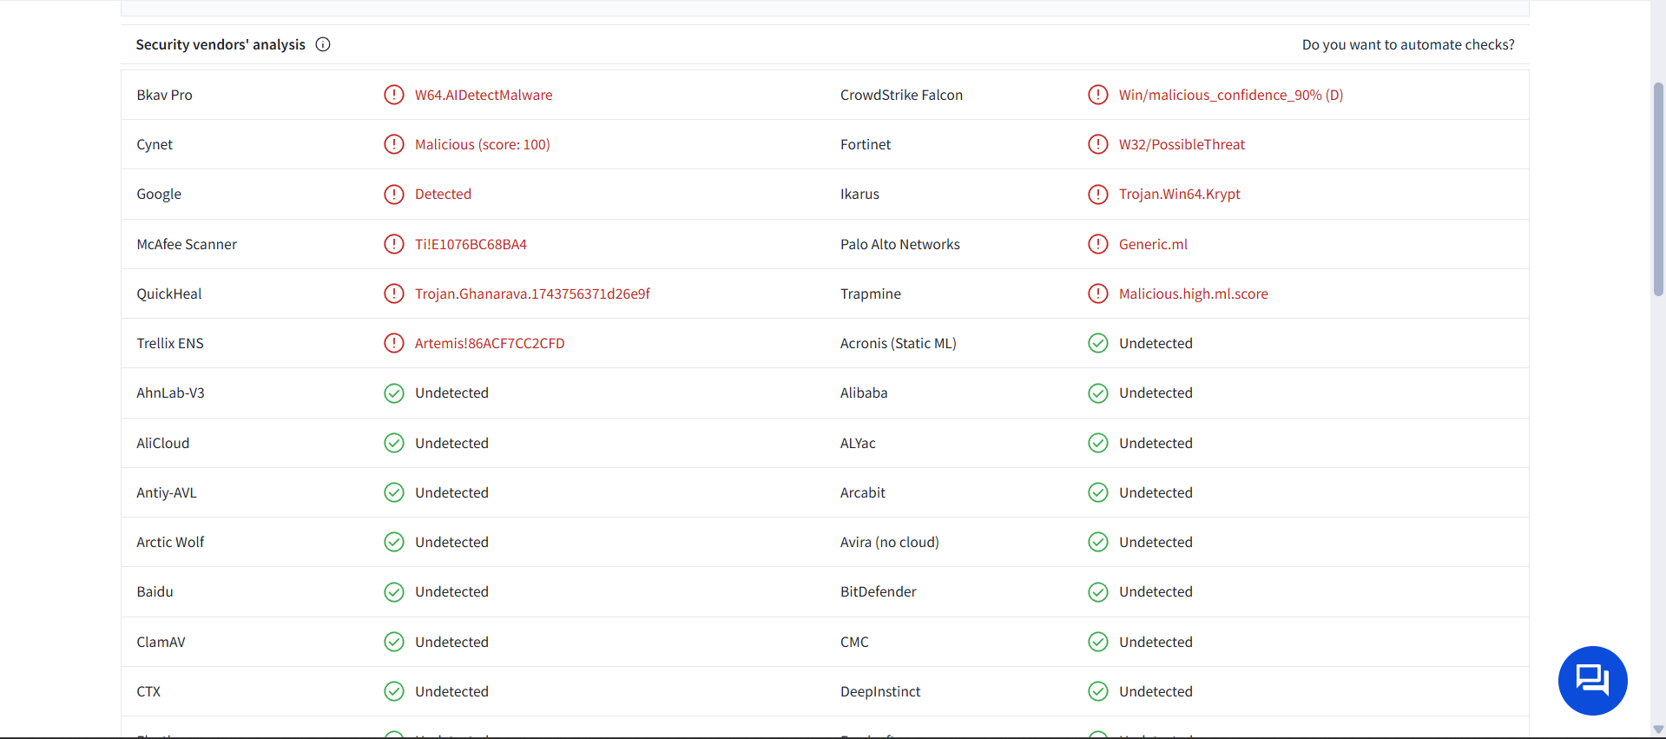Click the green check icon for BitDefender
Viewport: 1666px width, 739px height.
[1098, 591]
